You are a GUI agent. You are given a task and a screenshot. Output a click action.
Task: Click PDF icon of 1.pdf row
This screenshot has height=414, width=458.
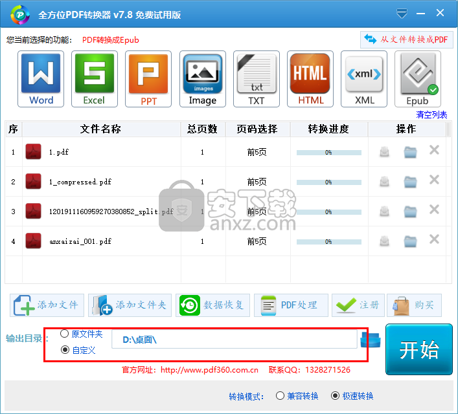coord(33,151)
